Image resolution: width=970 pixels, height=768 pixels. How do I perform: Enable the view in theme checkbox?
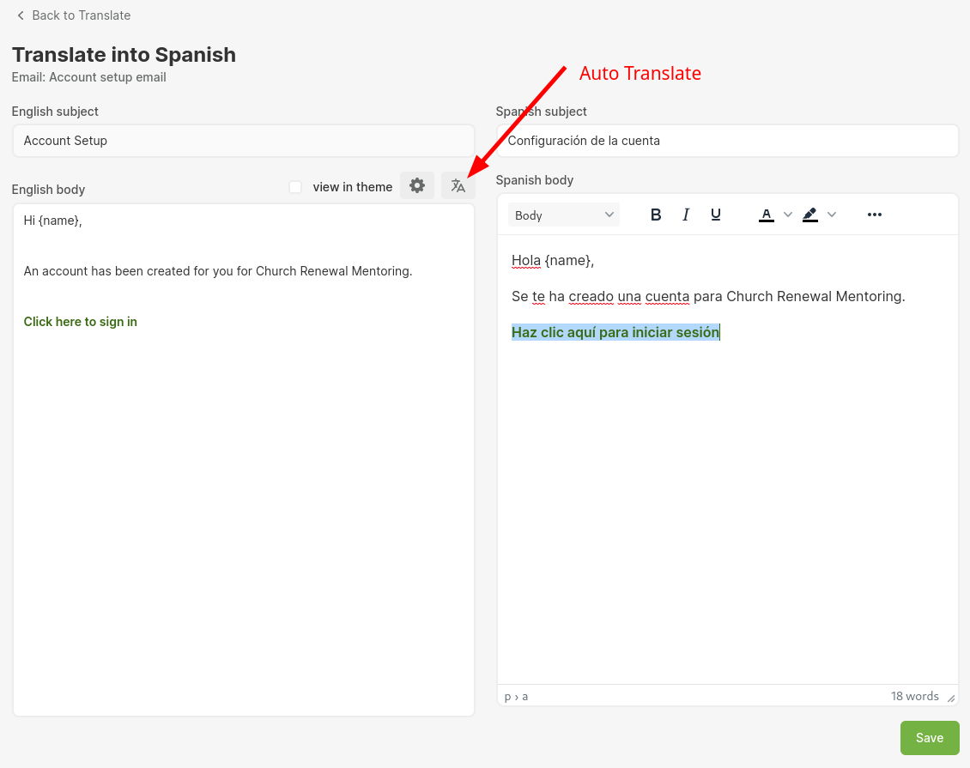[x=295, y=187]
